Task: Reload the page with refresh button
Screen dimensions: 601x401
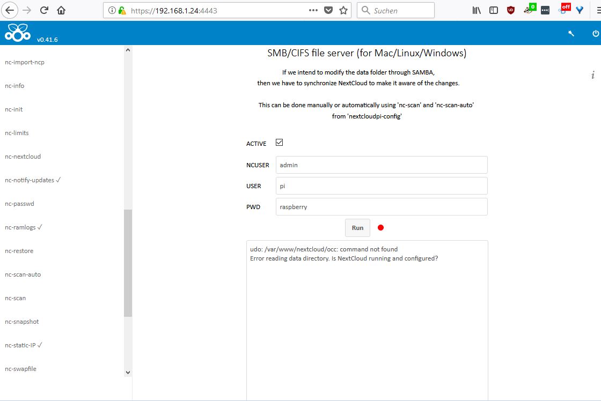Action: pyautogui.click(x=45, y=10)
